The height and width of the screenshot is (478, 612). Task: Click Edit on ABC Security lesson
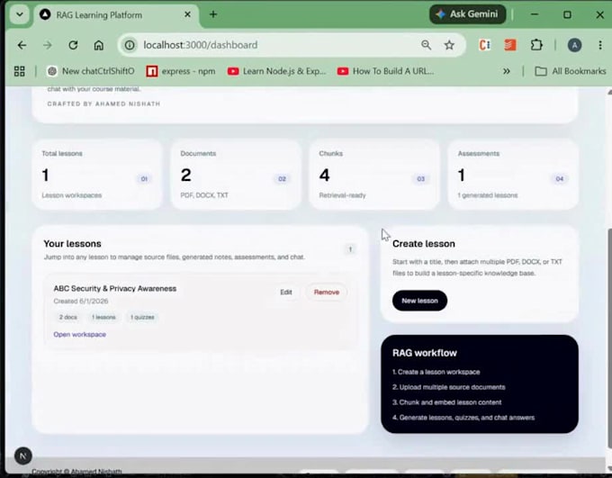(x=286, y=292)
